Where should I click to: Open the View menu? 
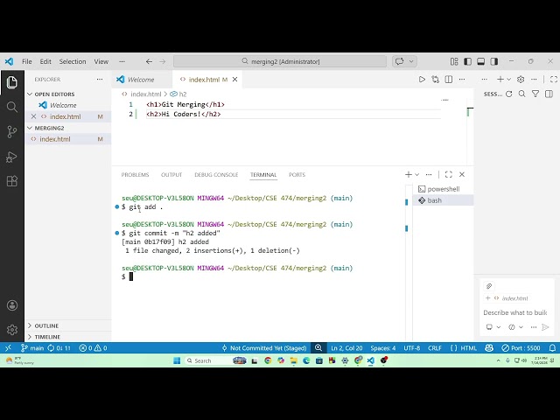101,61
